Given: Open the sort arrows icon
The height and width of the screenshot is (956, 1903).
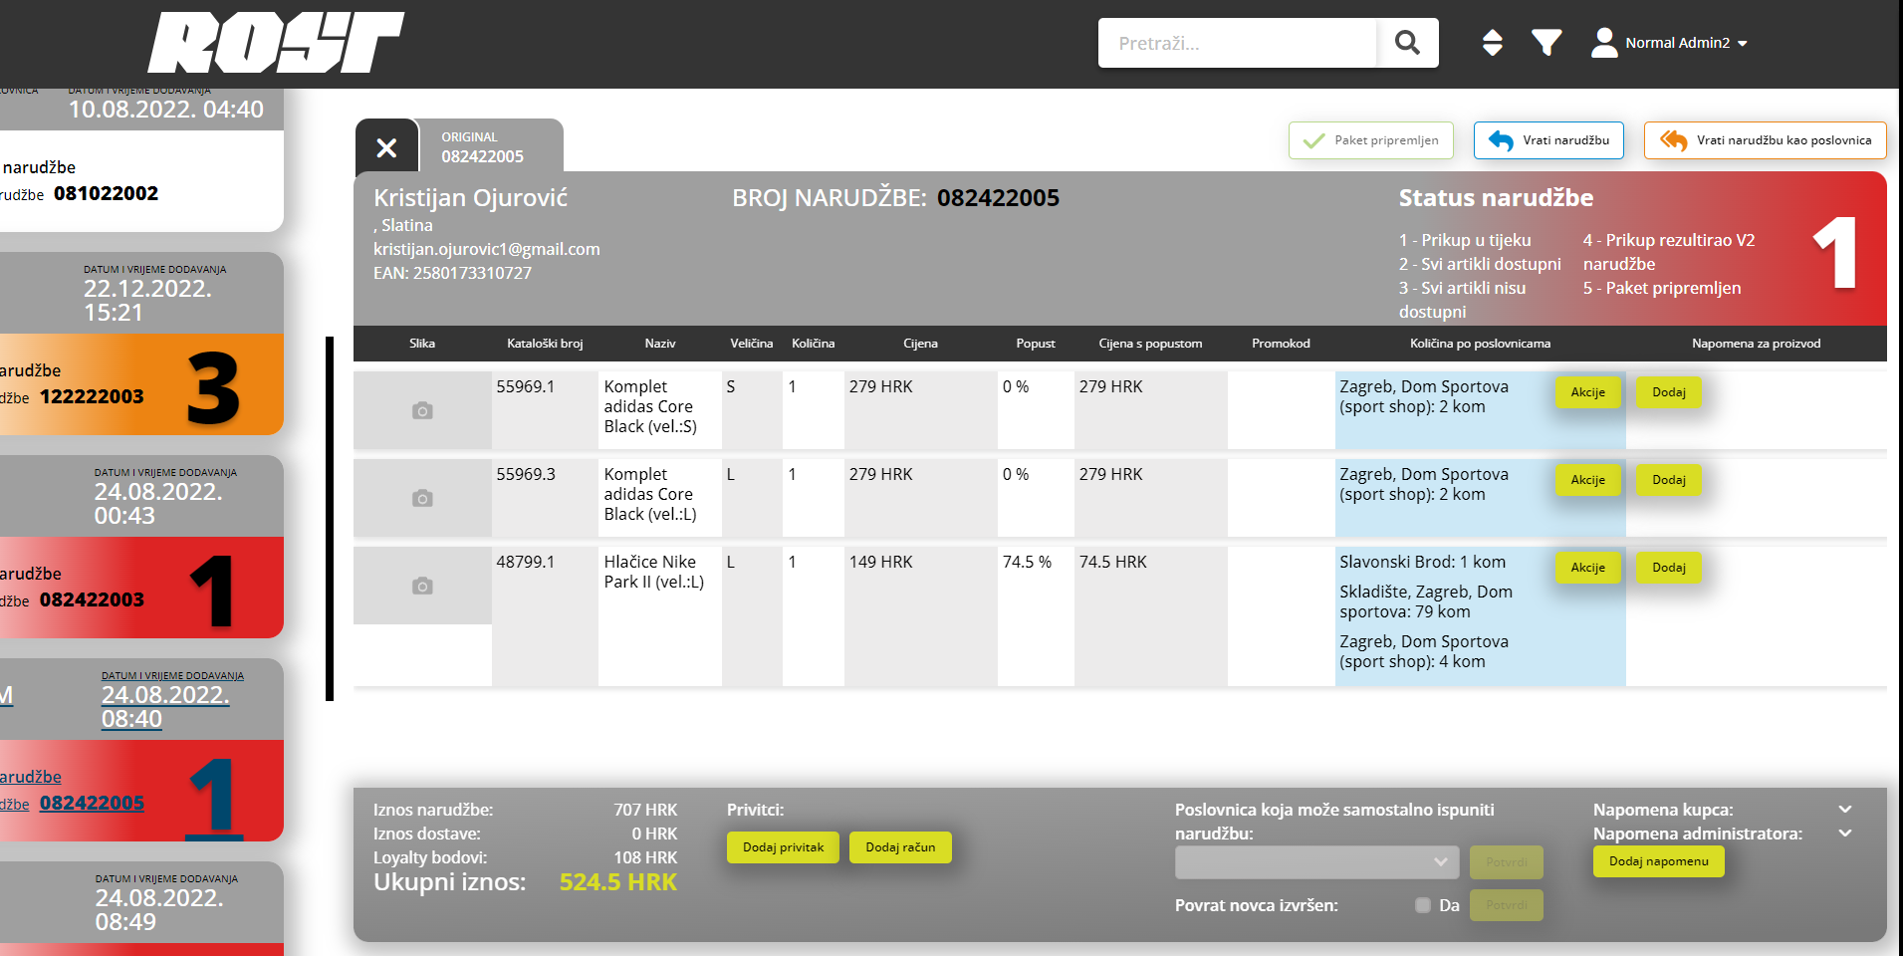Looking at the screenshot, I should (x=1492, y=43).
